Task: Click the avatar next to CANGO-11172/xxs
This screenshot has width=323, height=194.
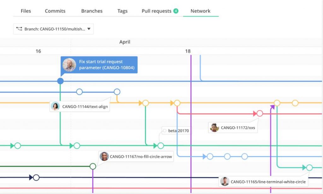Action: point(215,128)
